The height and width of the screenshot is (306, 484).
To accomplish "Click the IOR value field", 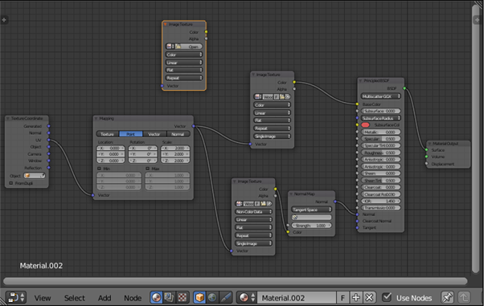I will tap(380, 201).
